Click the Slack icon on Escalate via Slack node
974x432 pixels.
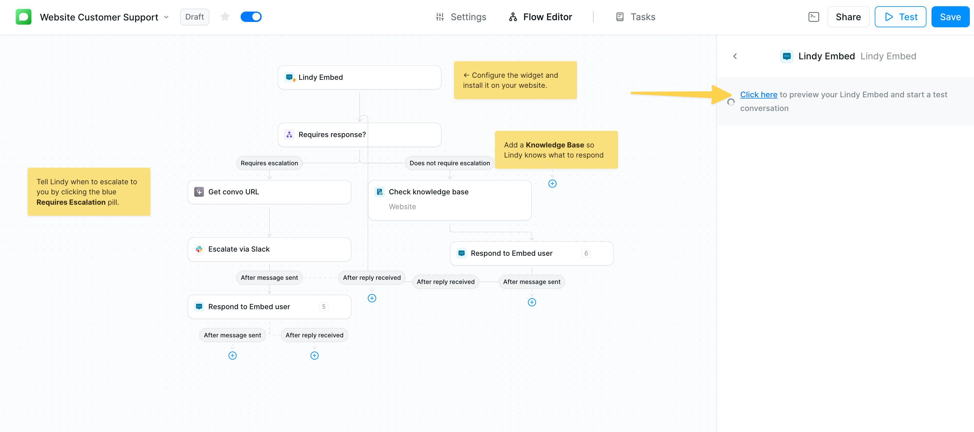pos(199,249)
